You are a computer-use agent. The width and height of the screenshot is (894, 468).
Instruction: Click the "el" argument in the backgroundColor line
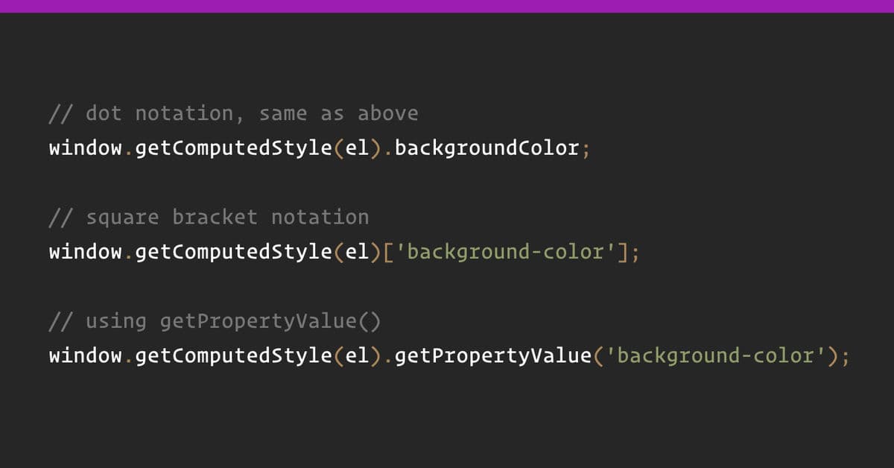pyautogui.click(x=357, y=148)
